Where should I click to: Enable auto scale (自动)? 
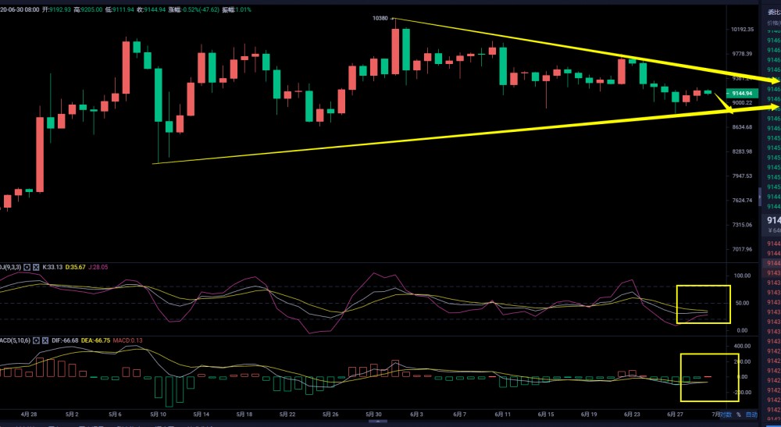pos(751,415)
